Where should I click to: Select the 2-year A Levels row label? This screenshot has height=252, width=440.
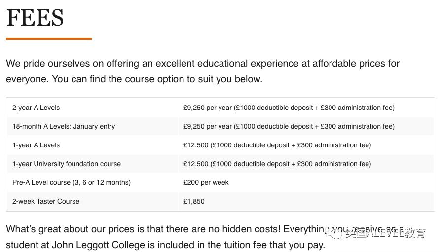(36, 108)
